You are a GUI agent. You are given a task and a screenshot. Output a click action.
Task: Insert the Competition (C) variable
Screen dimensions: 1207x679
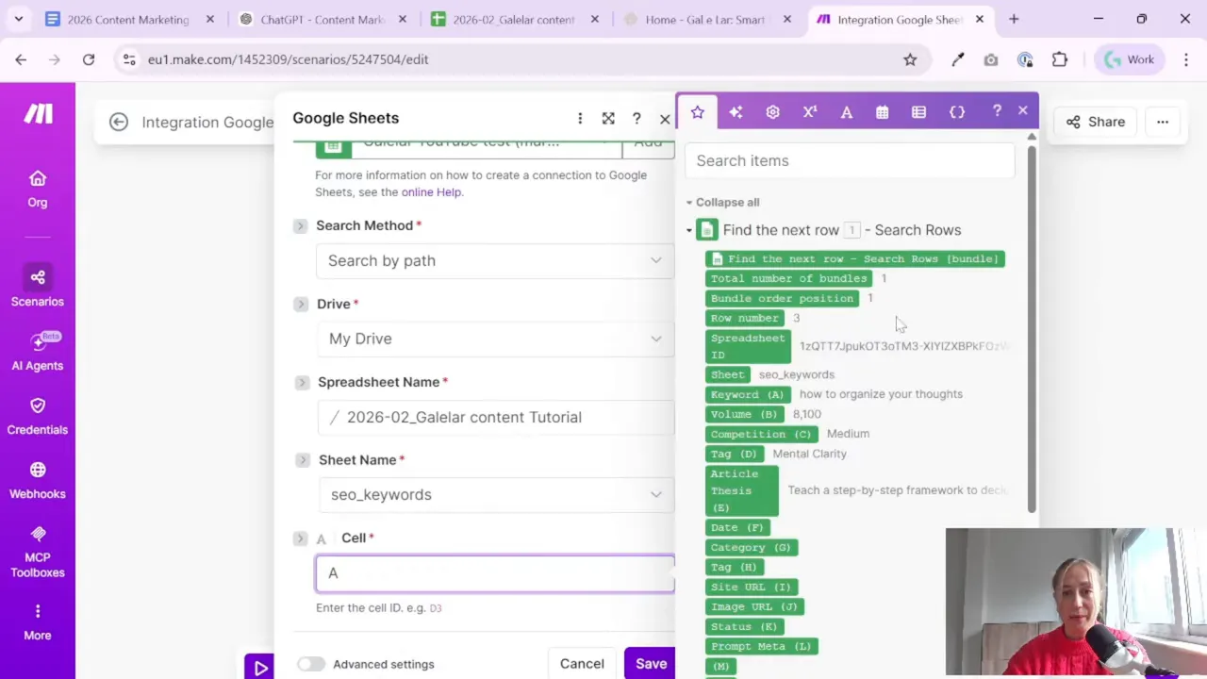click(x=761, y=434)
